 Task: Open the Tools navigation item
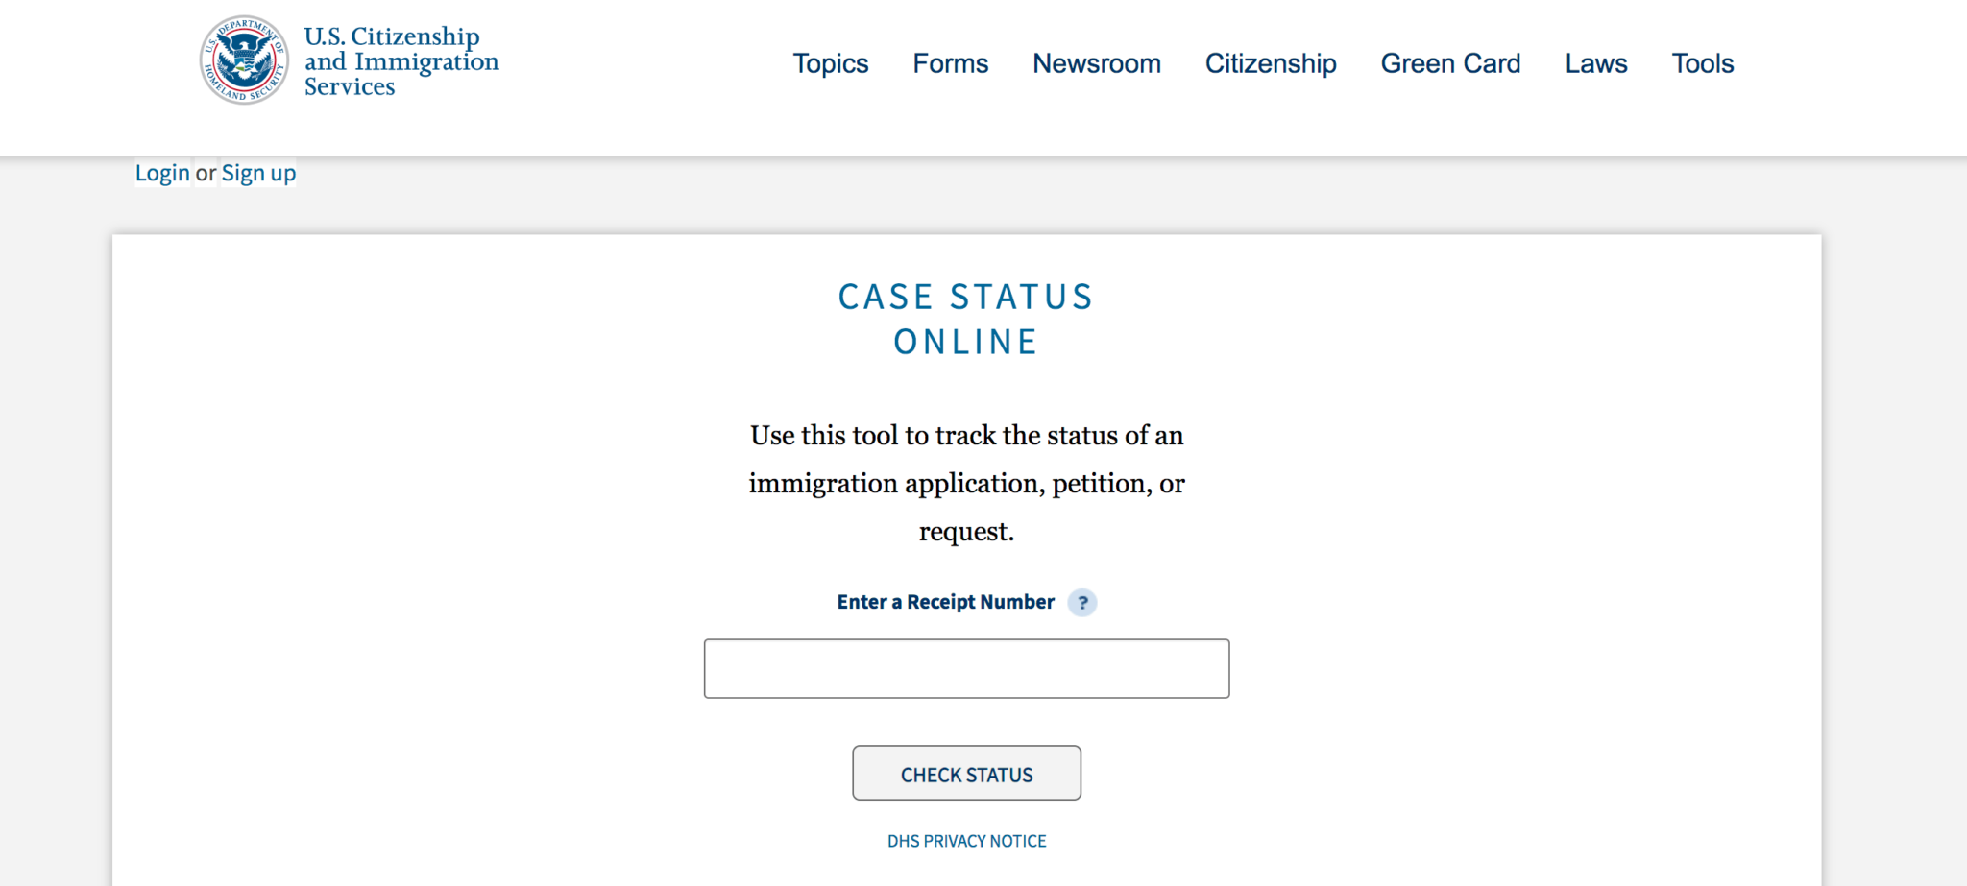[x=1703, y=63]
